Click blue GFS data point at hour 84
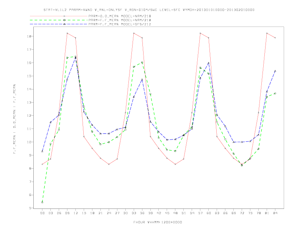 click(275, 71)
